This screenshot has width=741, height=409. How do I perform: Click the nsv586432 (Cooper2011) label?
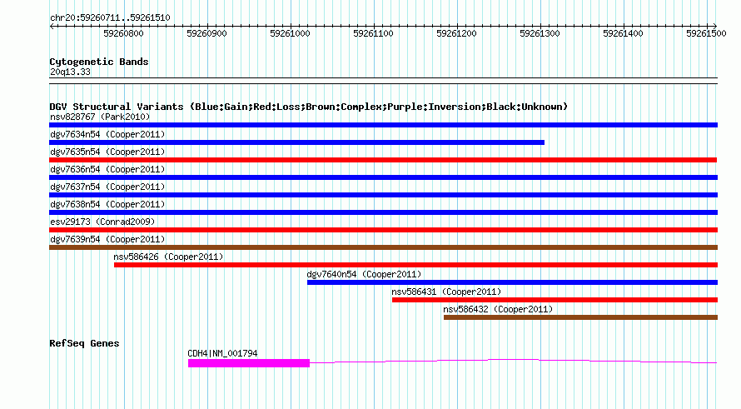(498, 309)
